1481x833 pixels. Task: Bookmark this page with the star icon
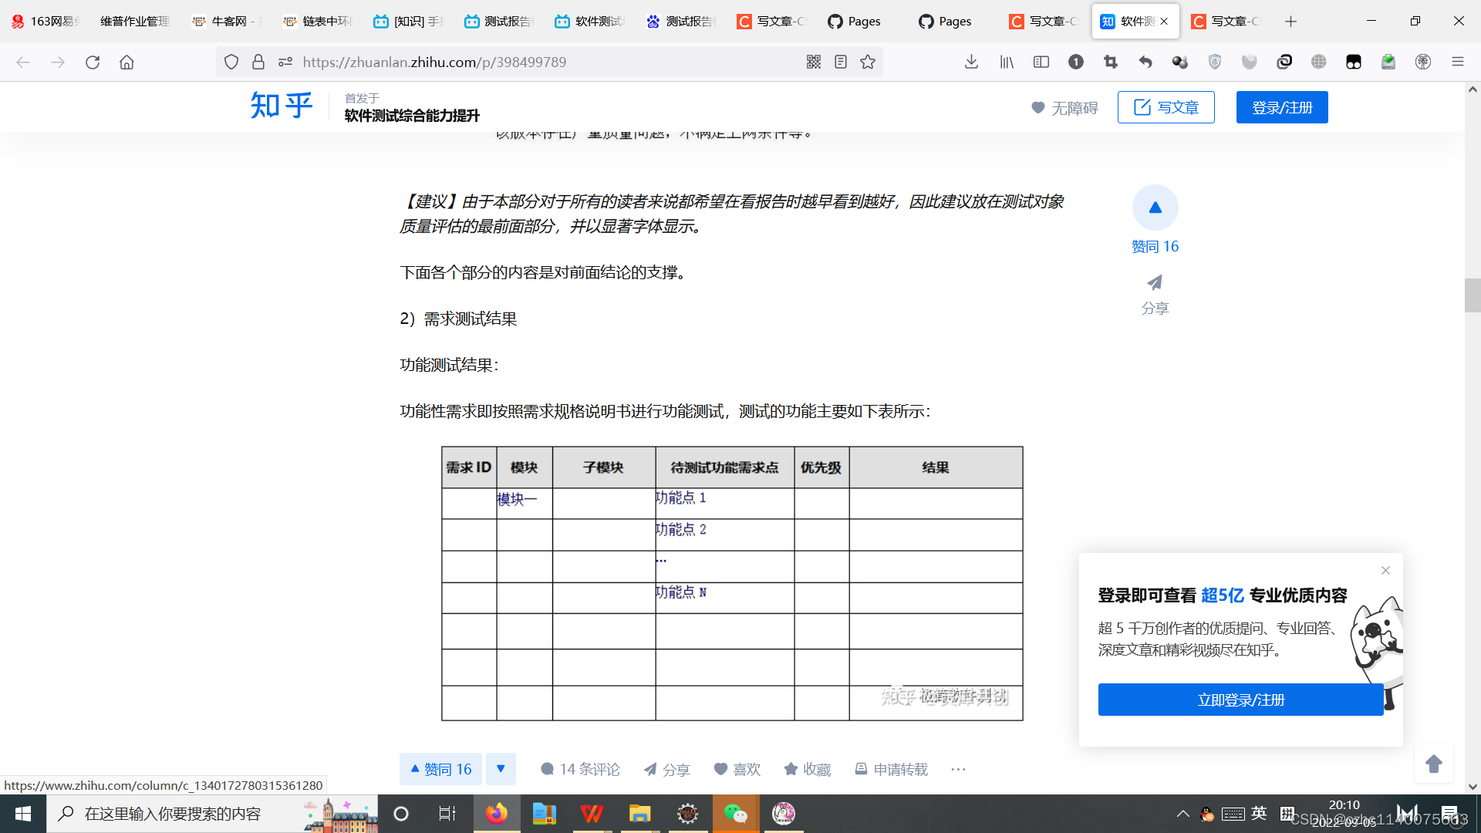click(x=868, y=62)
